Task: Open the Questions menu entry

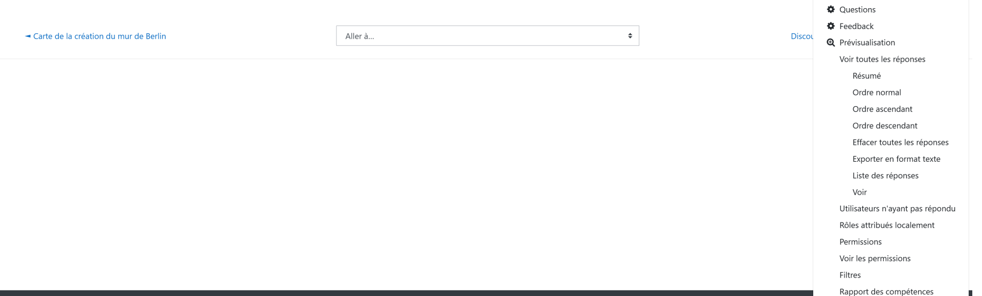Action: (x=857, y=9)
